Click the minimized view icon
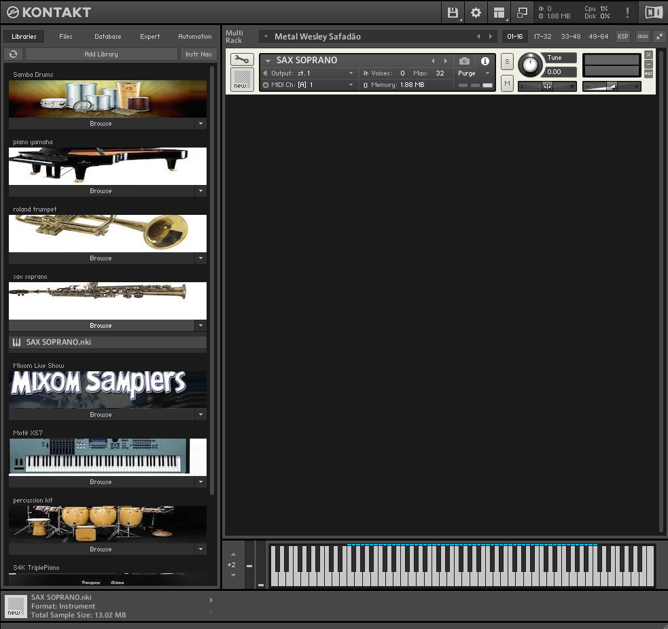The width and height of the screenshot is (668, 629). point(522,12)
